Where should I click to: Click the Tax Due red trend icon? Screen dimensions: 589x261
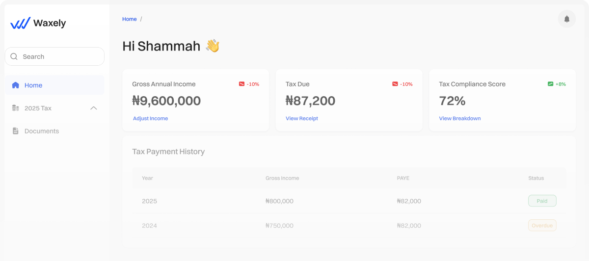(x=395, y=84)
